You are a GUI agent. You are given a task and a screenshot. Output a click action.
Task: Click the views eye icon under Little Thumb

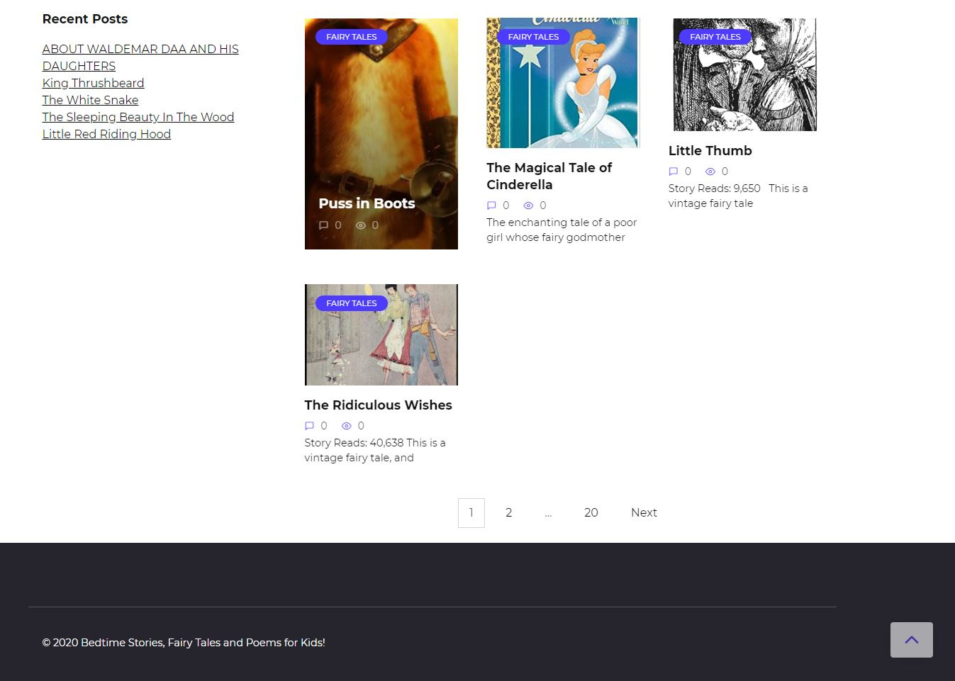[710, 171]
